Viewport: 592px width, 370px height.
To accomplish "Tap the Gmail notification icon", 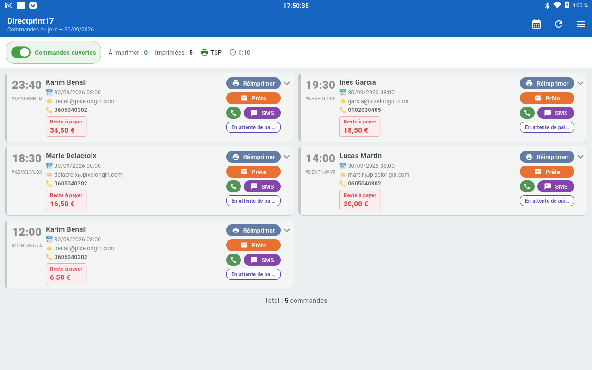I will [9, 6].
